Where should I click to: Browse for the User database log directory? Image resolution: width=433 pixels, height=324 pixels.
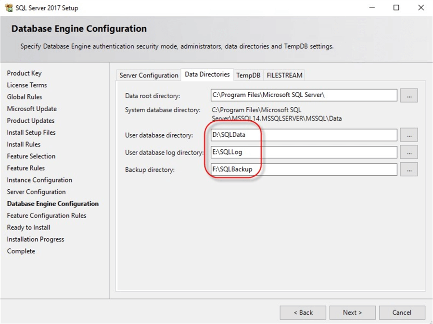pyautogui.click(x=409, y=152)
